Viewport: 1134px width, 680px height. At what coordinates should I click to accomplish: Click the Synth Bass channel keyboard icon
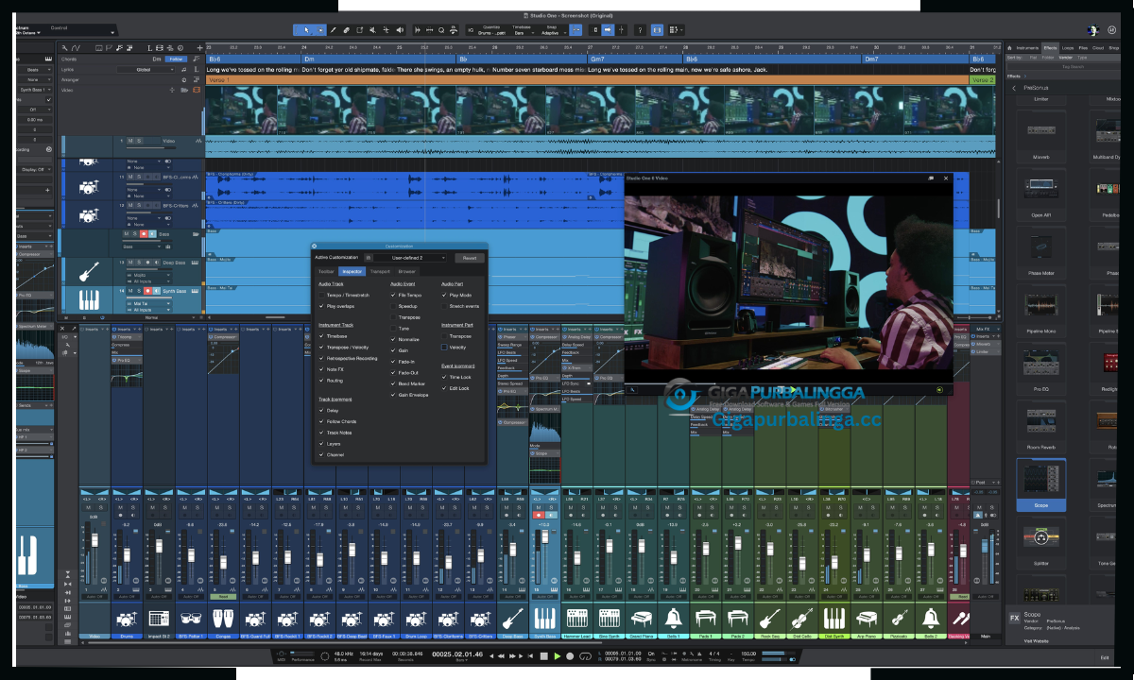tap(543, 619)
